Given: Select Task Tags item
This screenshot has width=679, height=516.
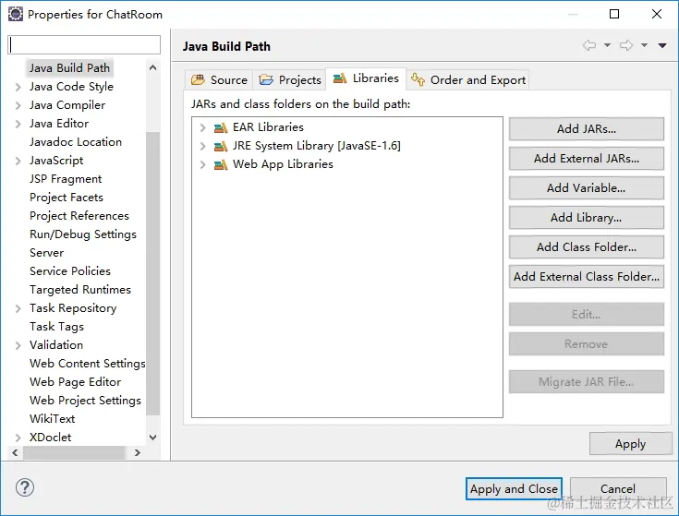Looking at the screenshot, I should point(56,327).
